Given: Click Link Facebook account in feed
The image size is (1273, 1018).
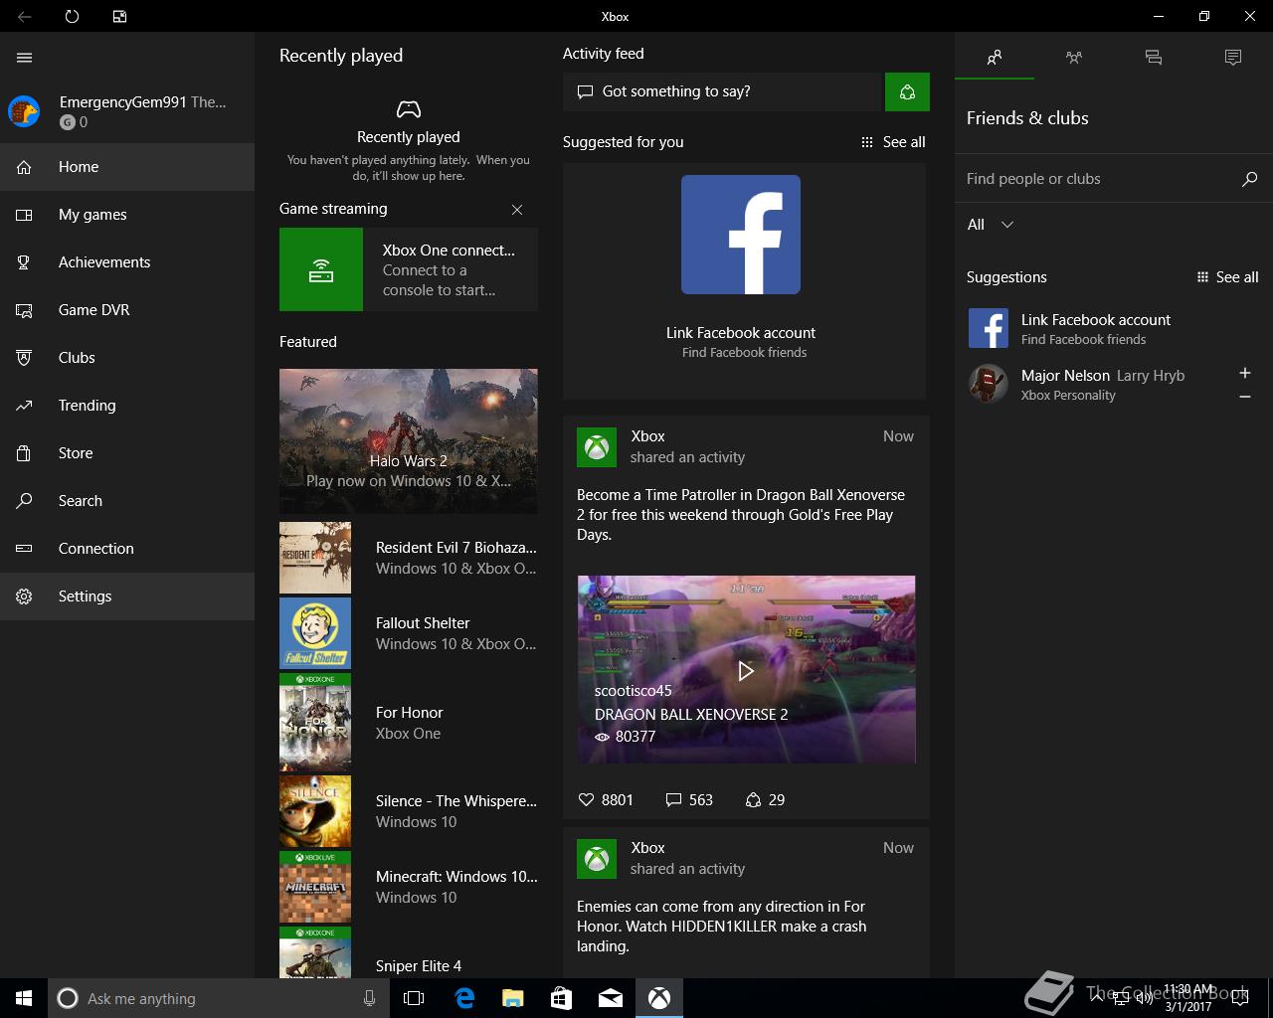Looking at the screenshot, I should 741,333.
